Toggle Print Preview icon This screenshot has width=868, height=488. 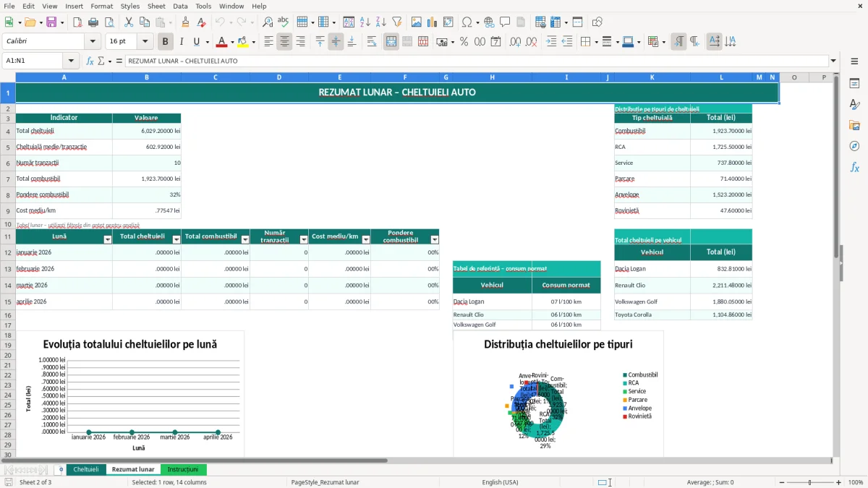click(x=108, y=22)
